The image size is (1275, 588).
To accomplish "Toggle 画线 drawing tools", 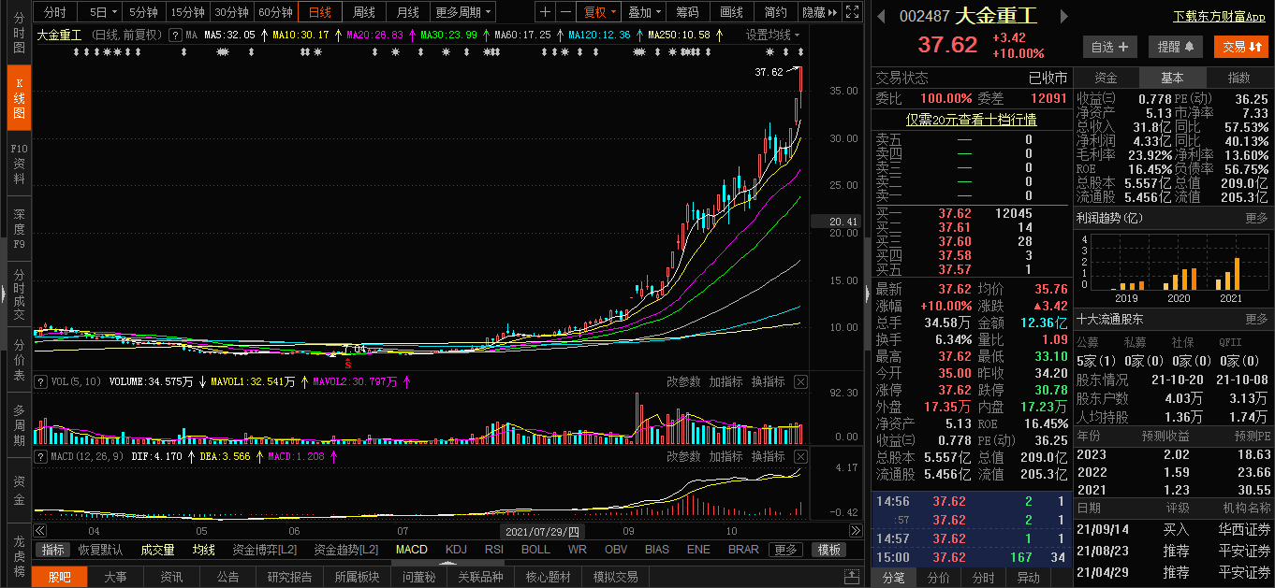I will tap(732, 12).
